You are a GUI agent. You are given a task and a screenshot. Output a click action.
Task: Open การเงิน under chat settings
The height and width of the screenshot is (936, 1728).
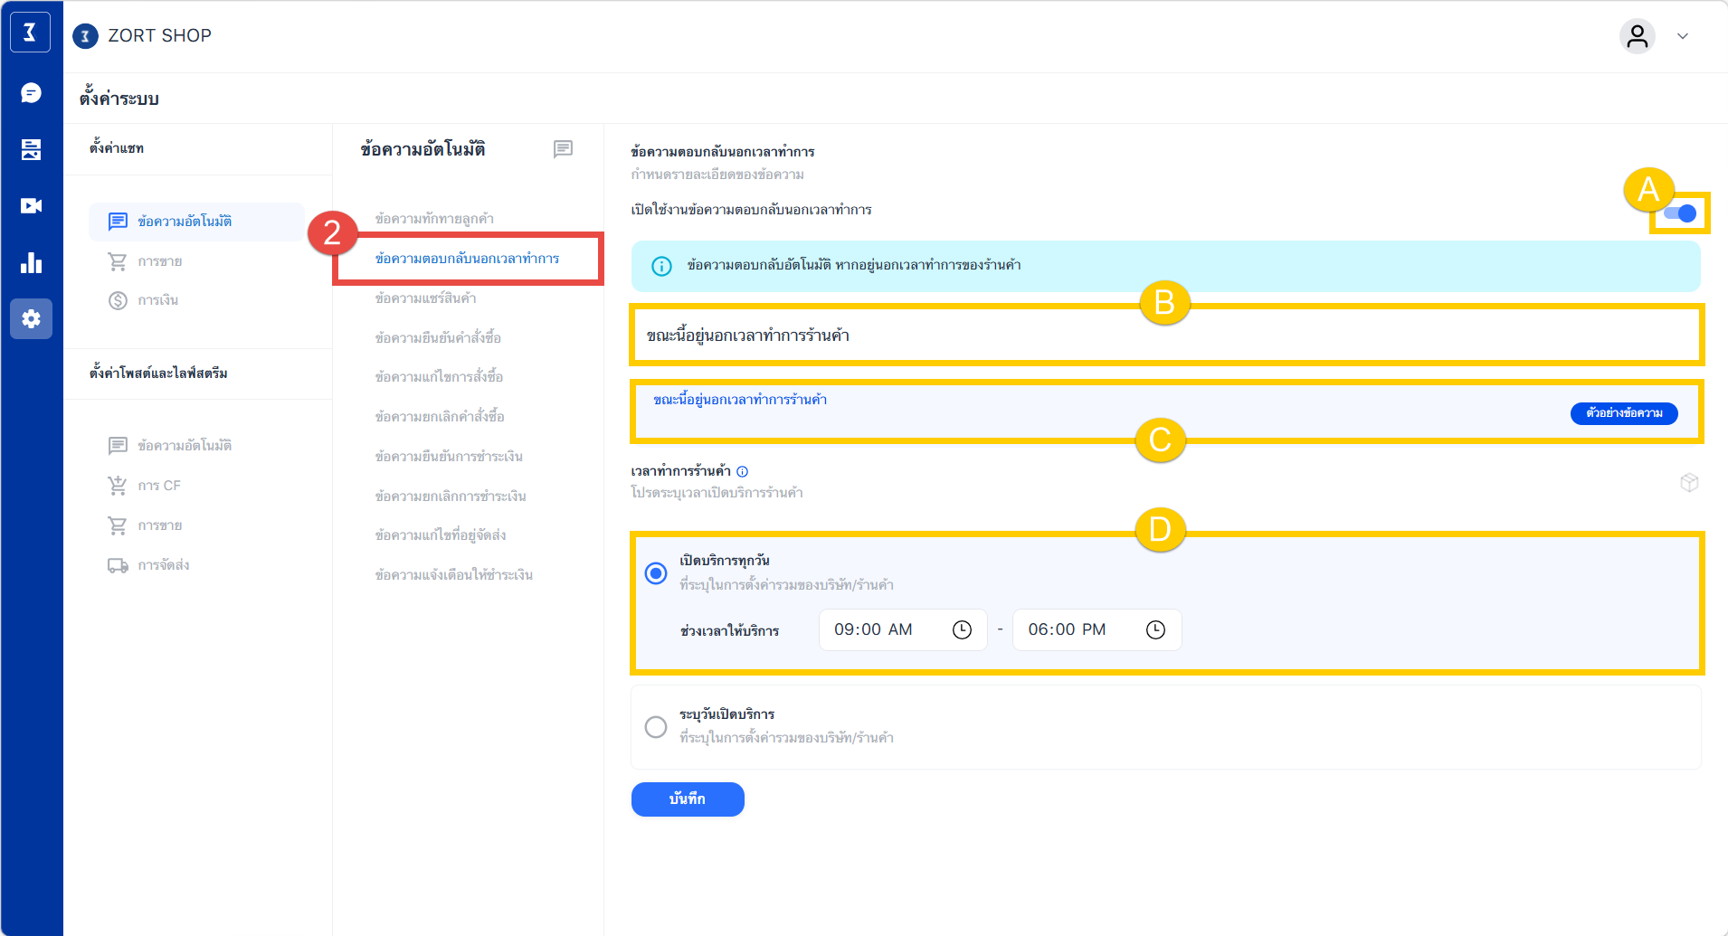pos(158,300)
